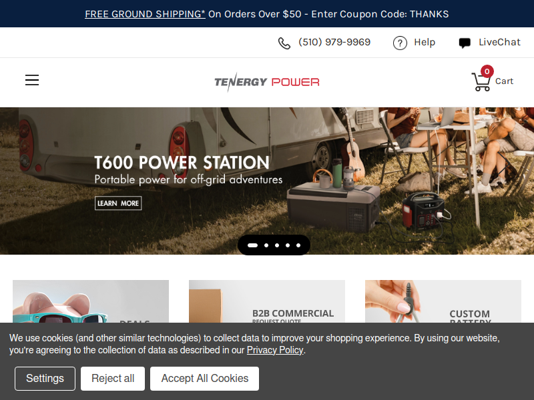Screen dimensions: 534x400
Task: Select the last carousel slide dot
Action: click(x=298, y=245)
